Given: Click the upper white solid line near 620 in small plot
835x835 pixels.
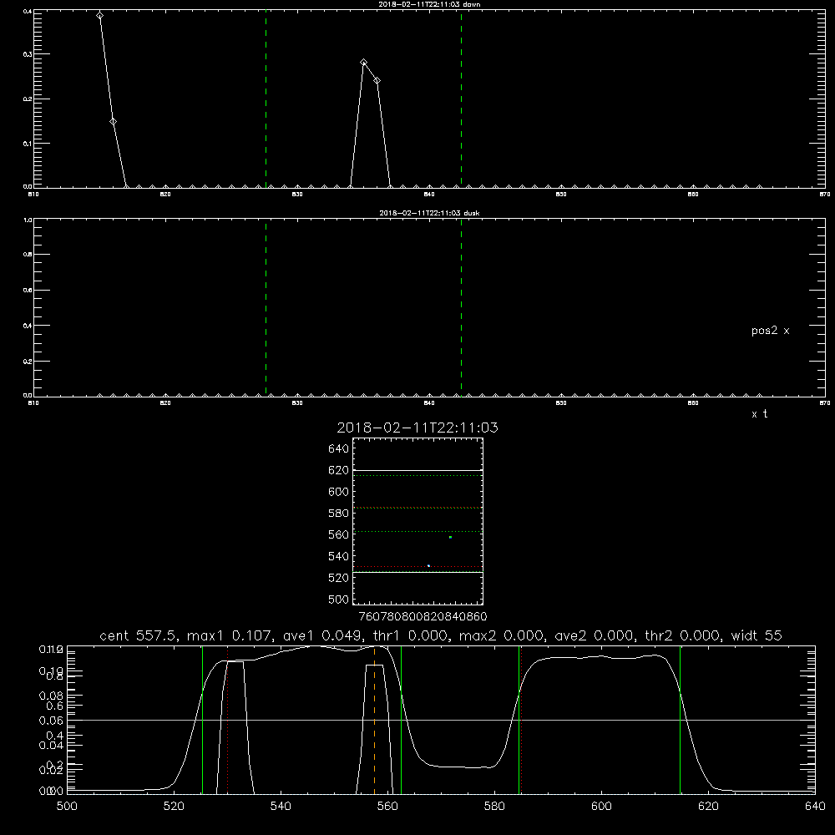Looking at the screenshot, I should coord(417,471).
